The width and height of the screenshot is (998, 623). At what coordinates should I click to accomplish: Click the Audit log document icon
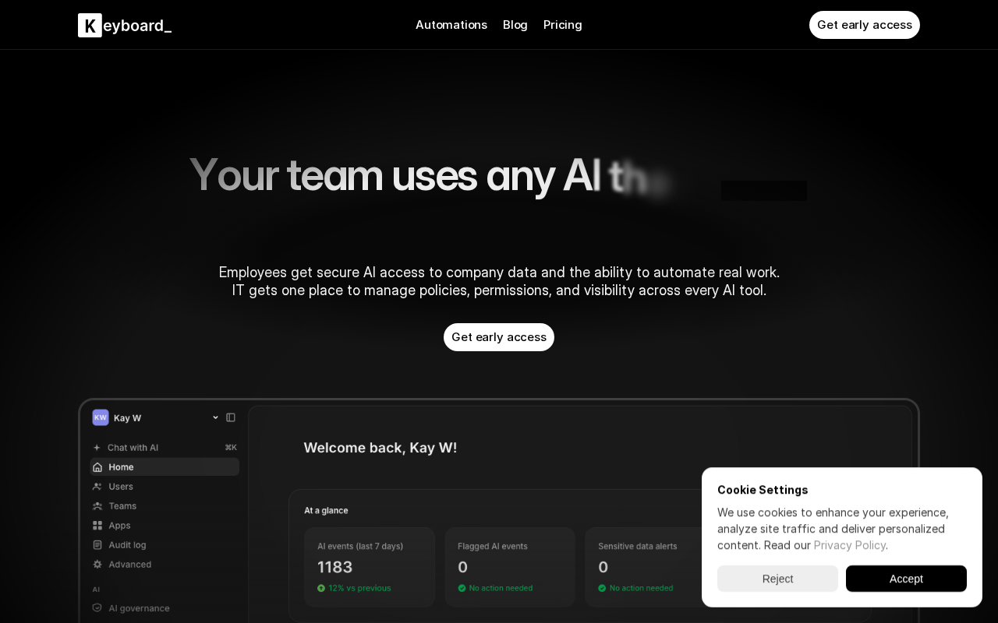(x=97, y=545)
